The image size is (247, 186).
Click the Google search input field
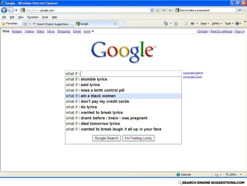tap(123, 74)
